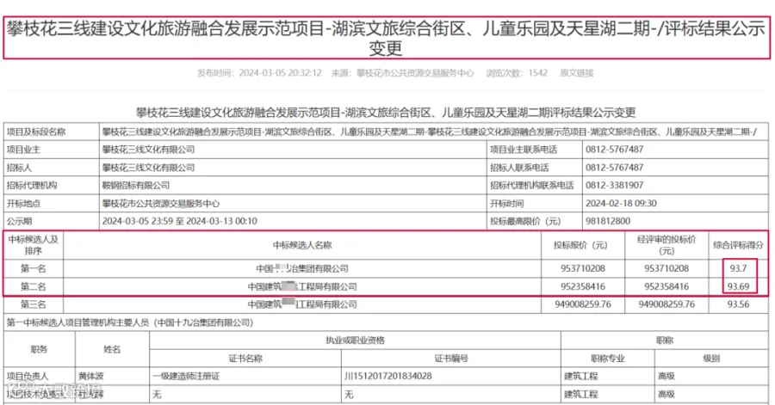Select phone 0812-5767487 in 项目业主联系电话 row
This screenshot has width=775, height=405.
point(614,150)
